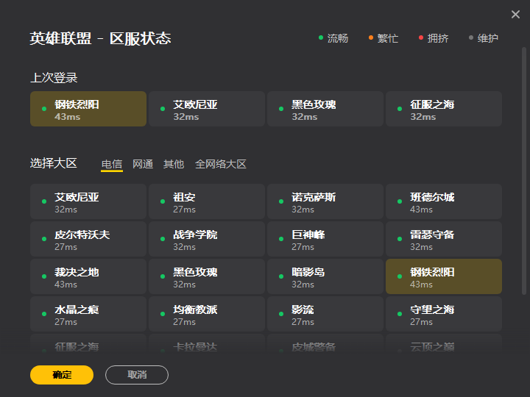The width and height of the screenshot is (530, 397).
Task: Choose highlighted 钢铁烈阳 in region list
Action: 444,276
